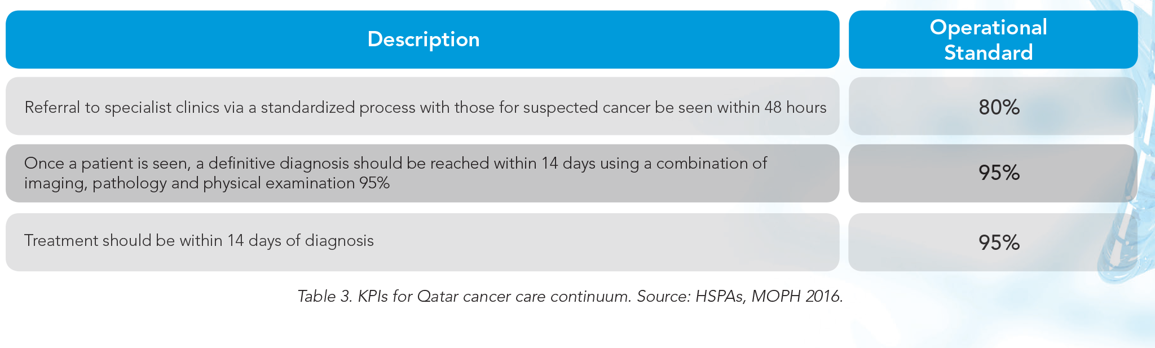Click the treatment within 14 days row
1155x348 pixels.
pyautogui.click(x=422, y=242)
